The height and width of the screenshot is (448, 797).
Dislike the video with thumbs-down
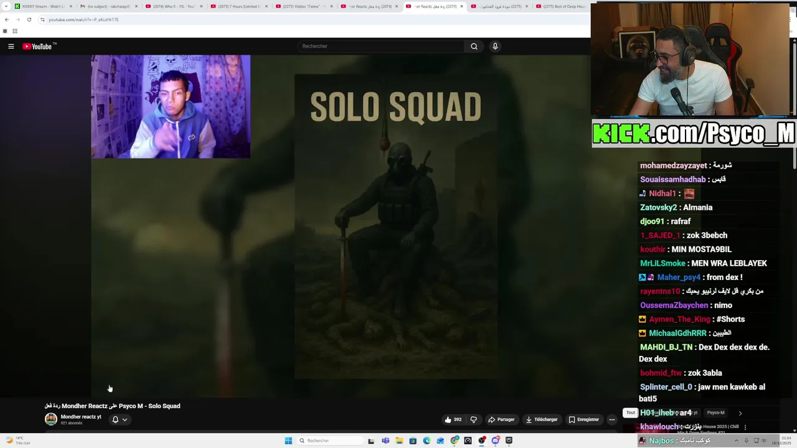tap(473, 419)
